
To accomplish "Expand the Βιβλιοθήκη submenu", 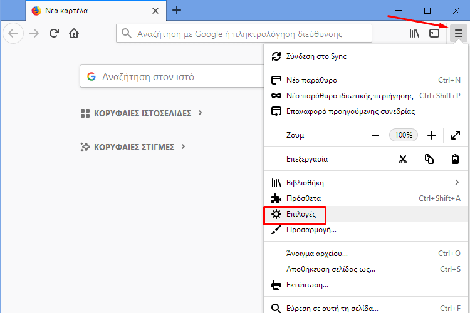I will click(x=366, y=183).
